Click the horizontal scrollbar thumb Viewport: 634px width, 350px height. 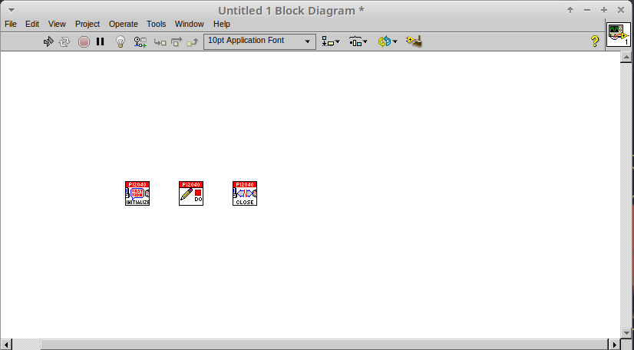coord(323,345)
